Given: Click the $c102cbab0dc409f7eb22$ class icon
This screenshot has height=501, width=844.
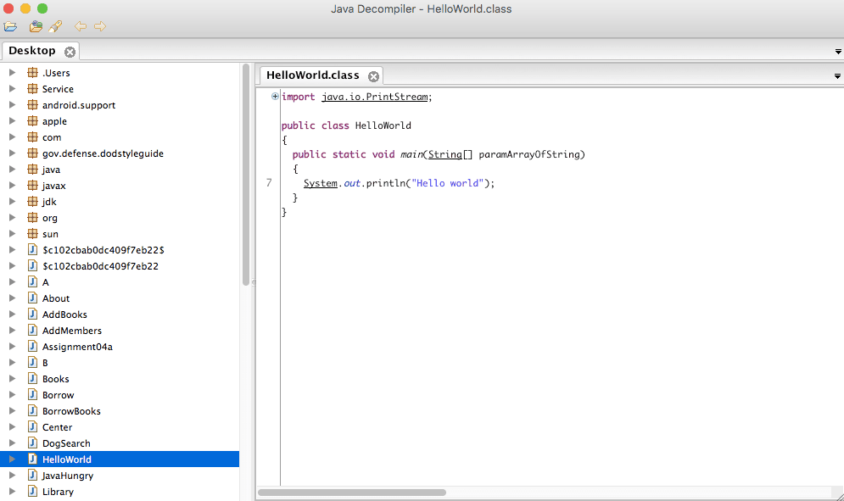Looking at the screenshot, I should coord(33,250).
